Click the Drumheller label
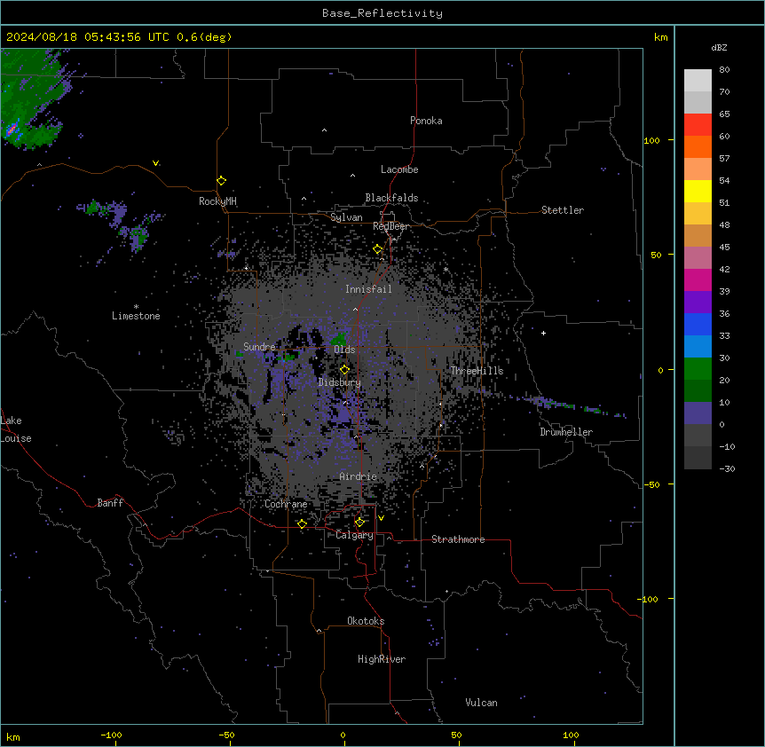 click(x=566, y=432)
